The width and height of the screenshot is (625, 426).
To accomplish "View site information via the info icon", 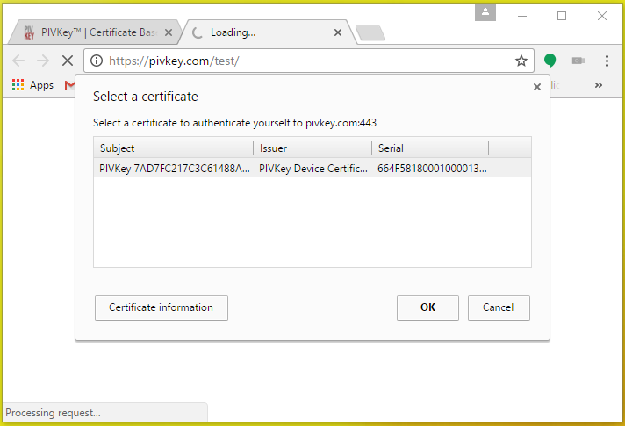I will 97,61.
